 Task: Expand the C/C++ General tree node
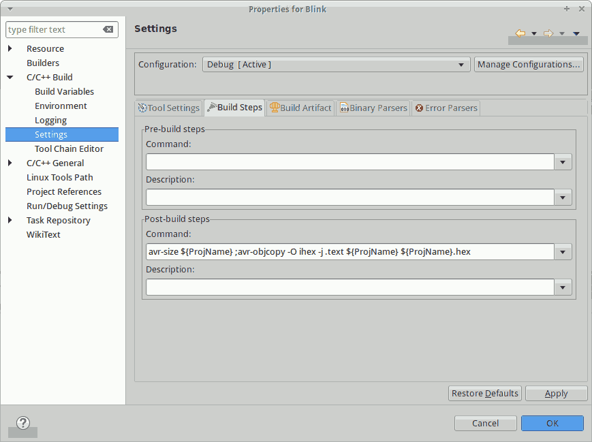point(10,163)
